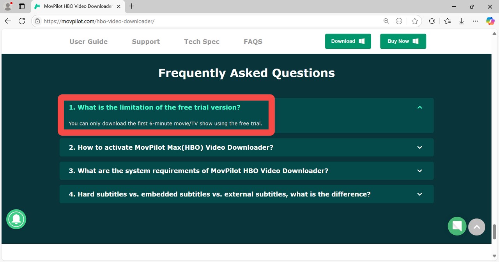Collapse the free trial limitation question
This screenshot has width=499, height=262.
click(420, 107)
